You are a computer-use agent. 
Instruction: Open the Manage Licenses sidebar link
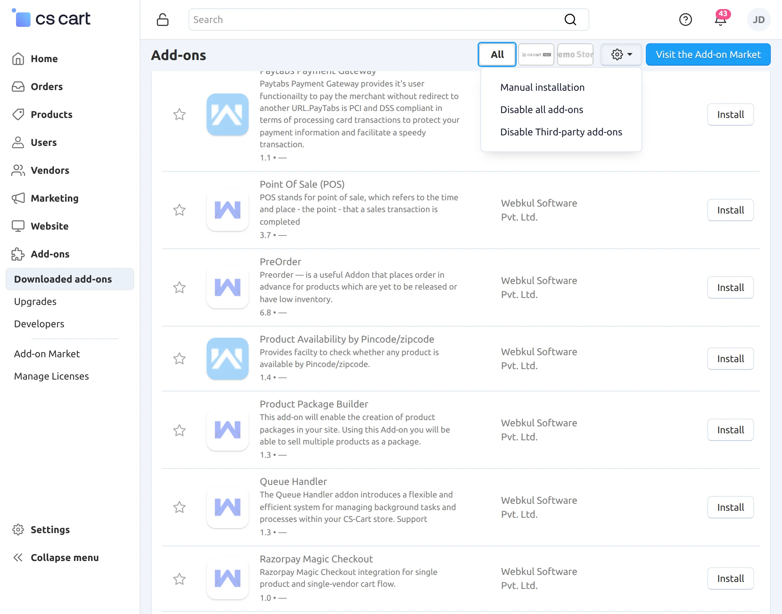[x=51, y=376]
